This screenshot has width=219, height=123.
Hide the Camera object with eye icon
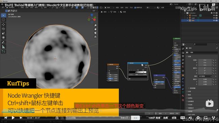coord(214,15)
